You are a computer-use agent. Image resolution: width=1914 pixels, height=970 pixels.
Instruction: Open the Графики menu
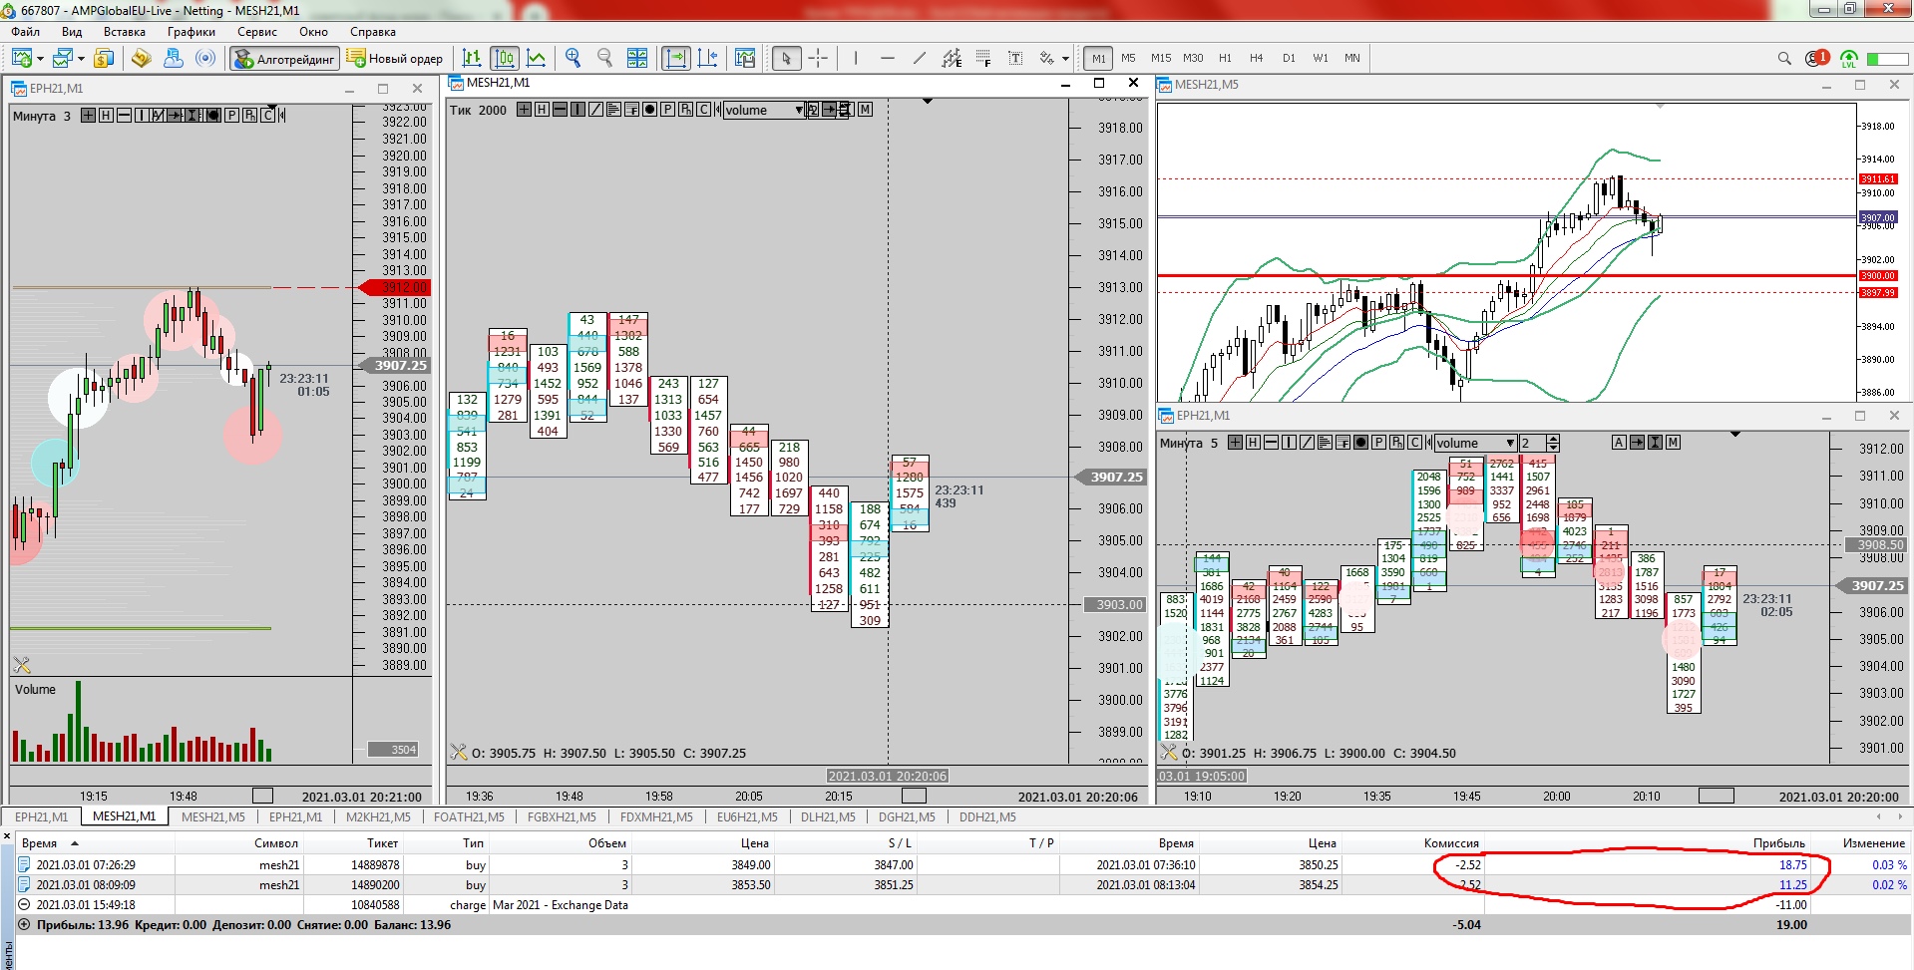click(x=191, y=32)
